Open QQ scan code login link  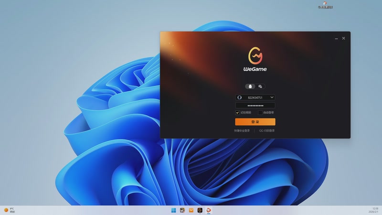click(267, 130)
